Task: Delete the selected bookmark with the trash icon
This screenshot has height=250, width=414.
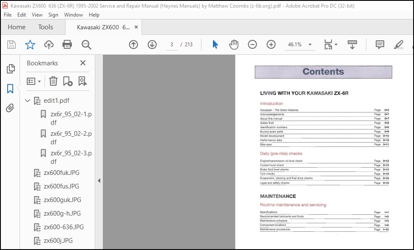Action: click(x=53, y=81)
